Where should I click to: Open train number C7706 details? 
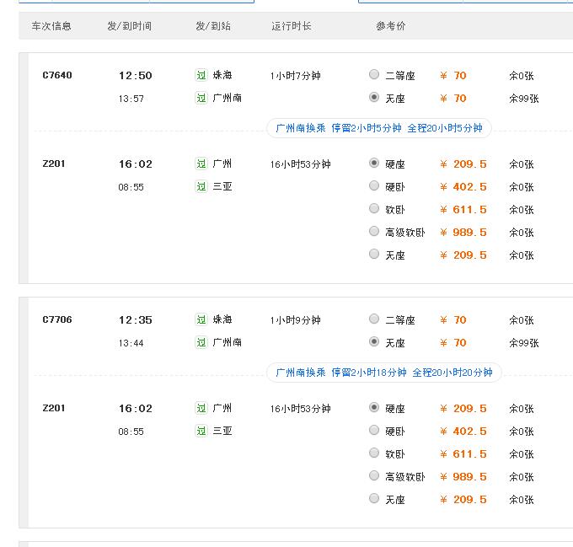(x=57, y=319)
